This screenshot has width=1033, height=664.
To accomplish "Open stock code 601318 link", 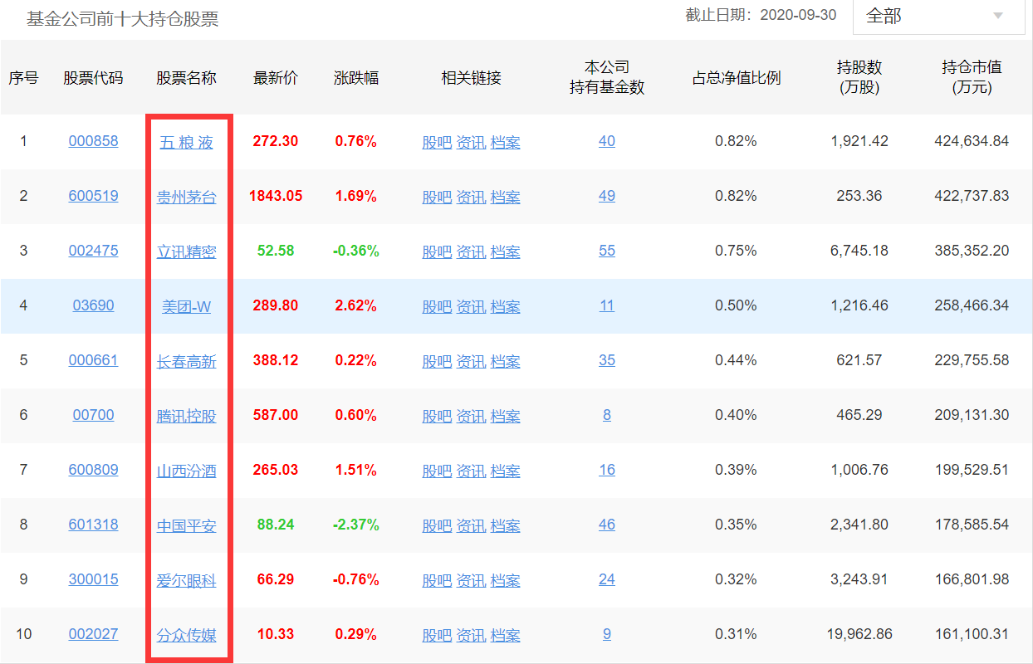I will click(93, 525).
